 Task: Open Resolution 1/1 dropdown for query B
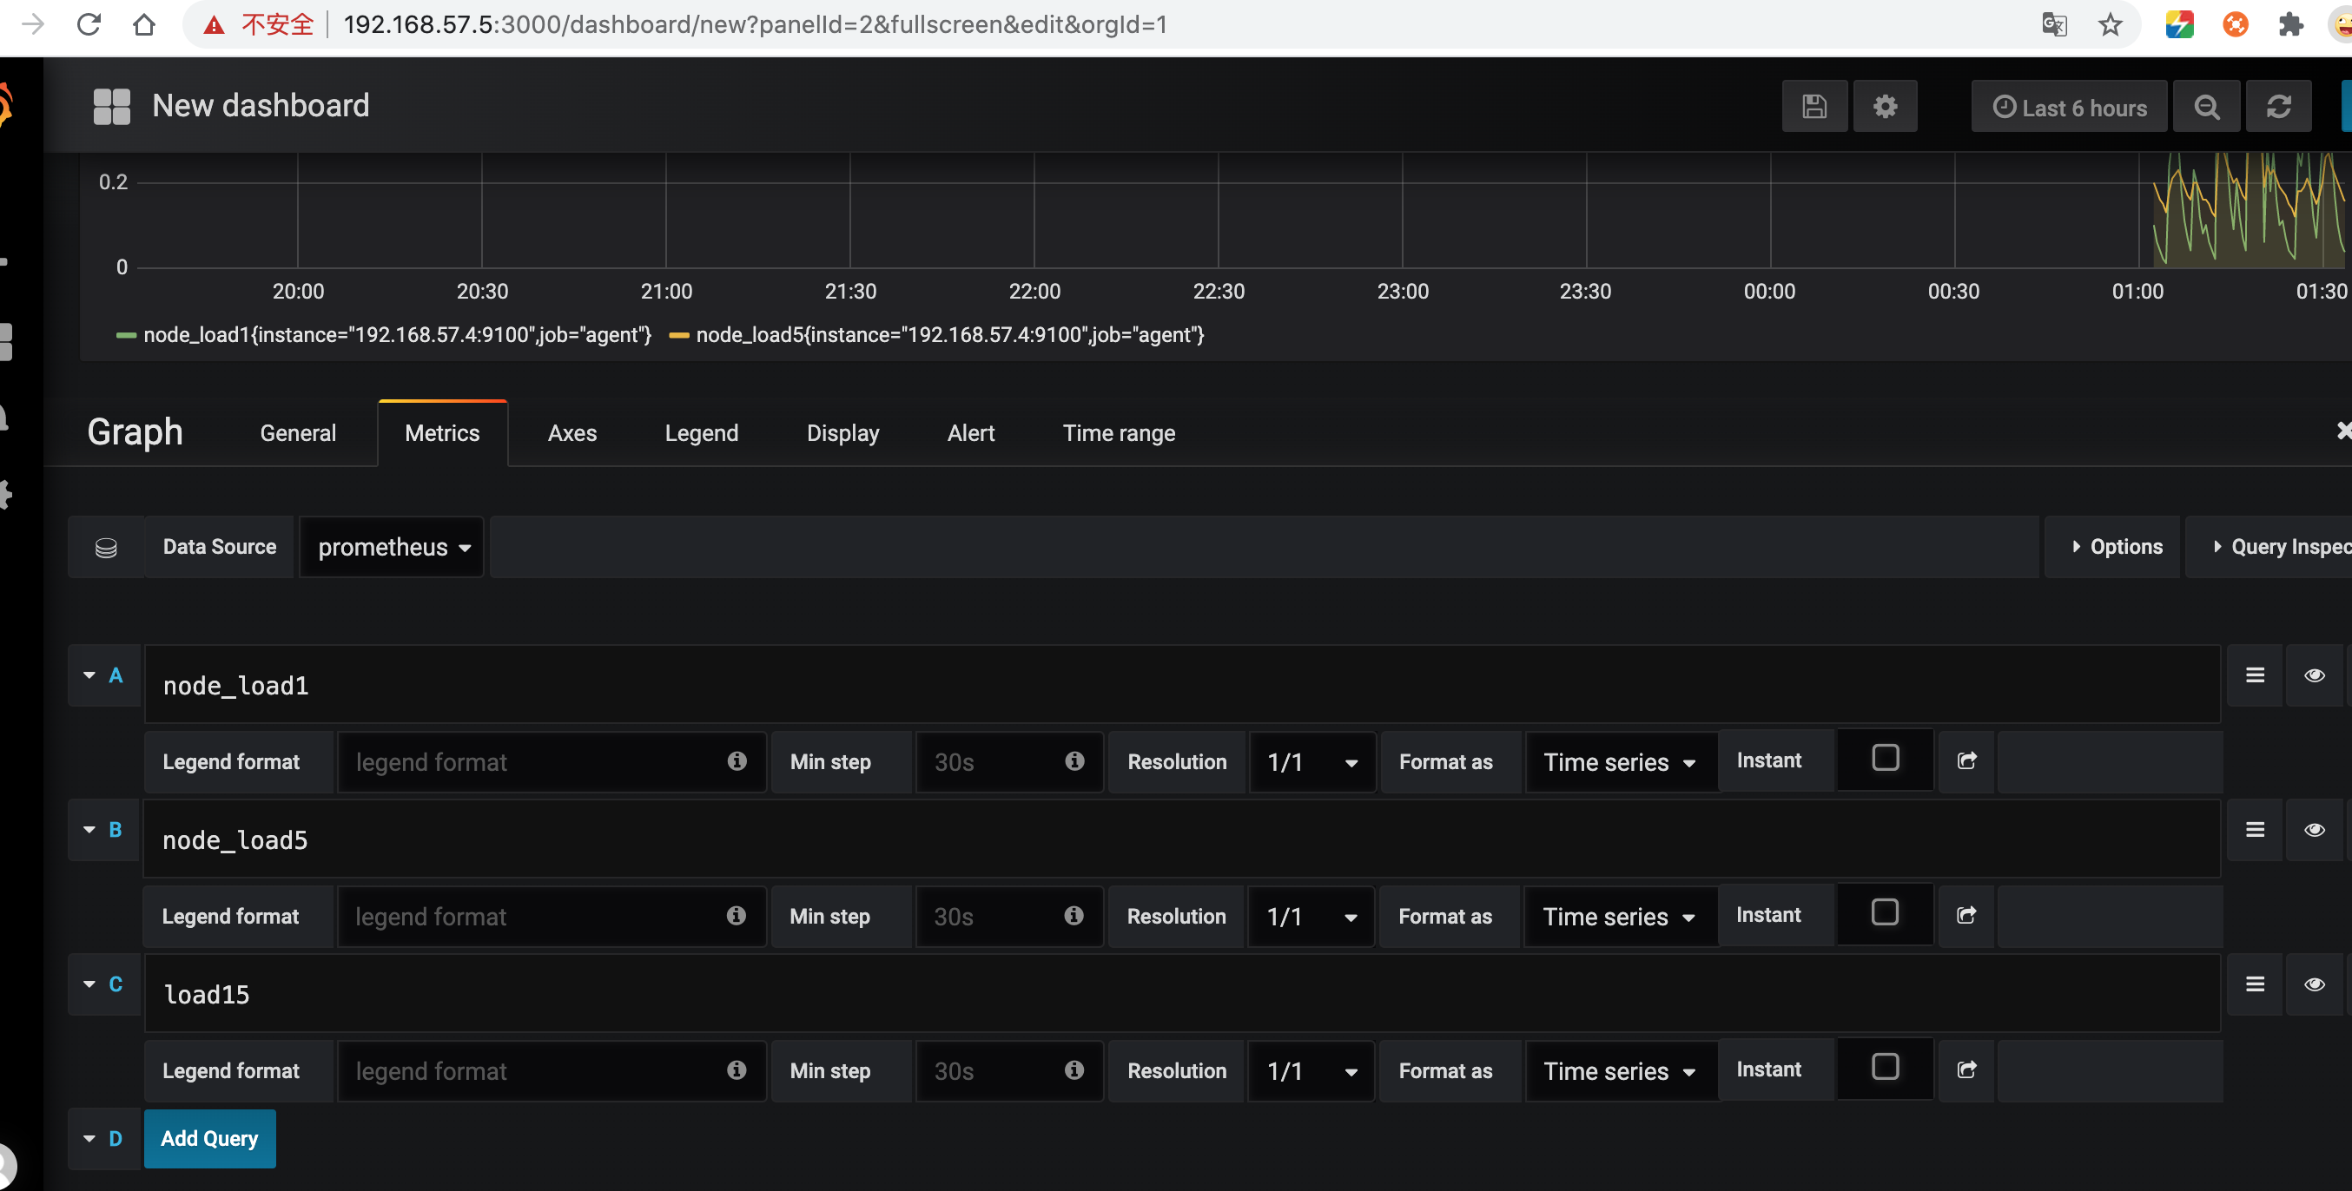pyautogui.click(x=1311, y=917)
